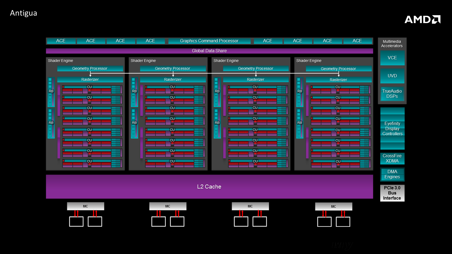
Task: Click the Eyefinity Display Controllers block
Action: click(x=392, y=128)
